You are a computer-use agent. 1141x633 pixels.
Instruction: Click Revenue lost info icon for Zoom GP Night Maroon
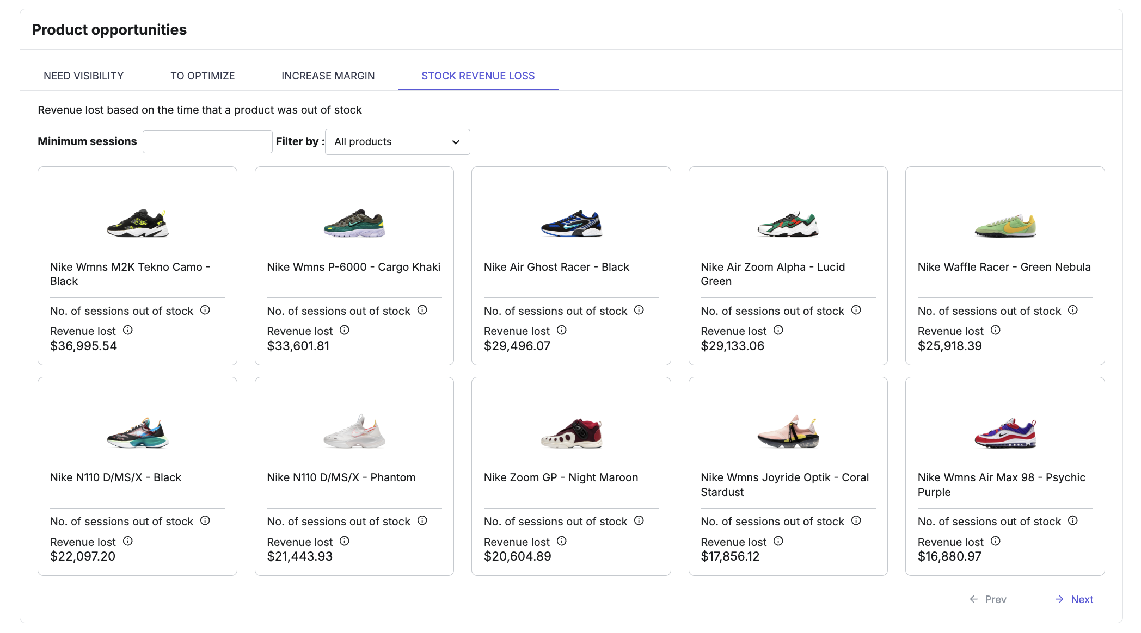coord(562,541)
